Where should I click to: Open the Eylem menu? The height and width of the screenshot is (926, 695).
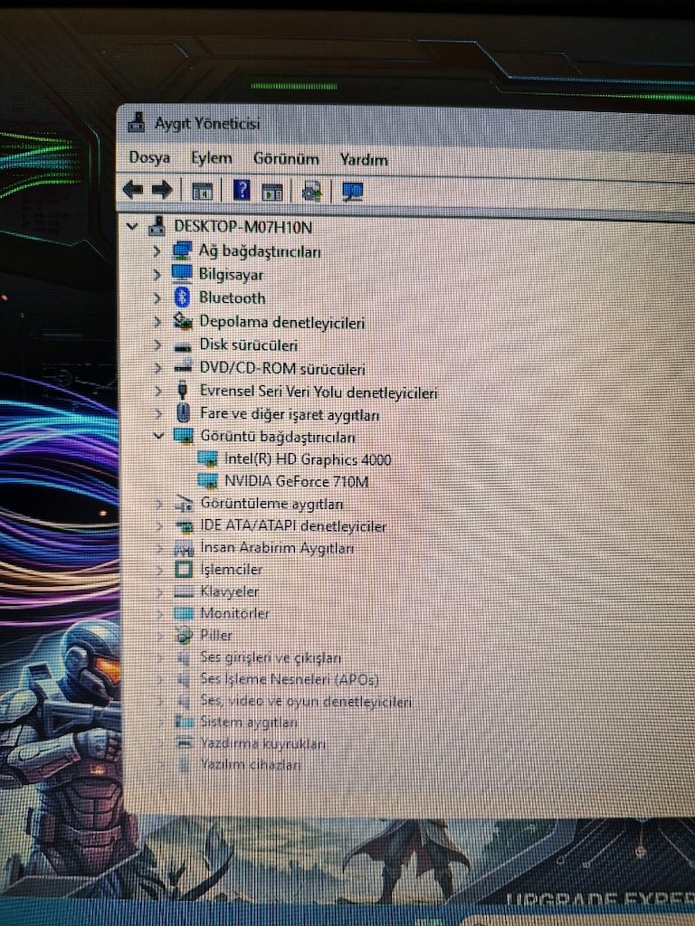pyautogui.click(x=211, y=158)
